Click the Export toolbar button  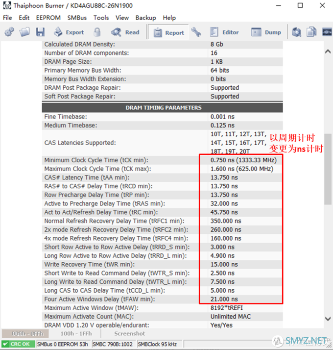[x=69, y=32]
